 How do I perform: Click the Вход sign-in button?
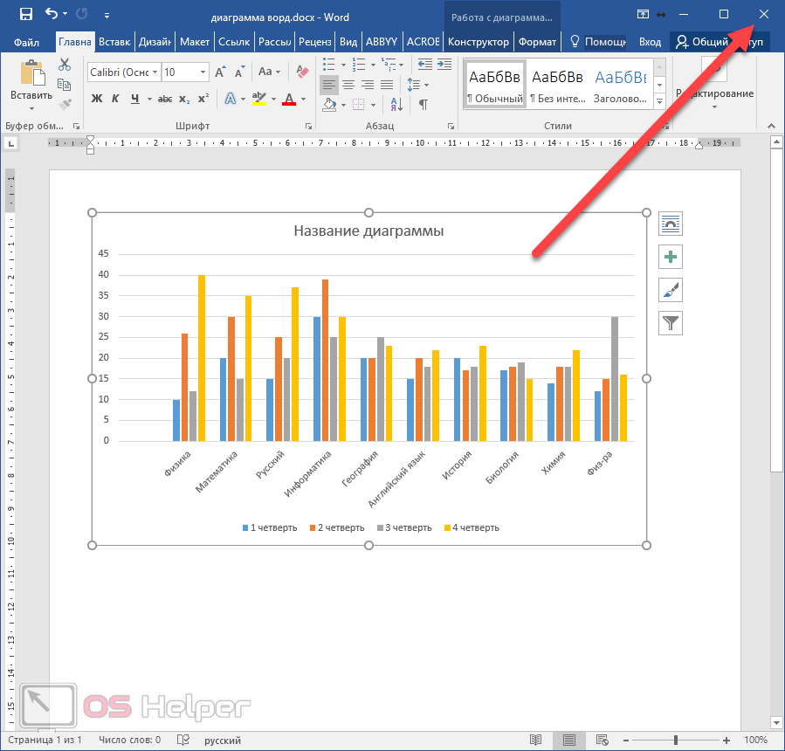(650, 41)
